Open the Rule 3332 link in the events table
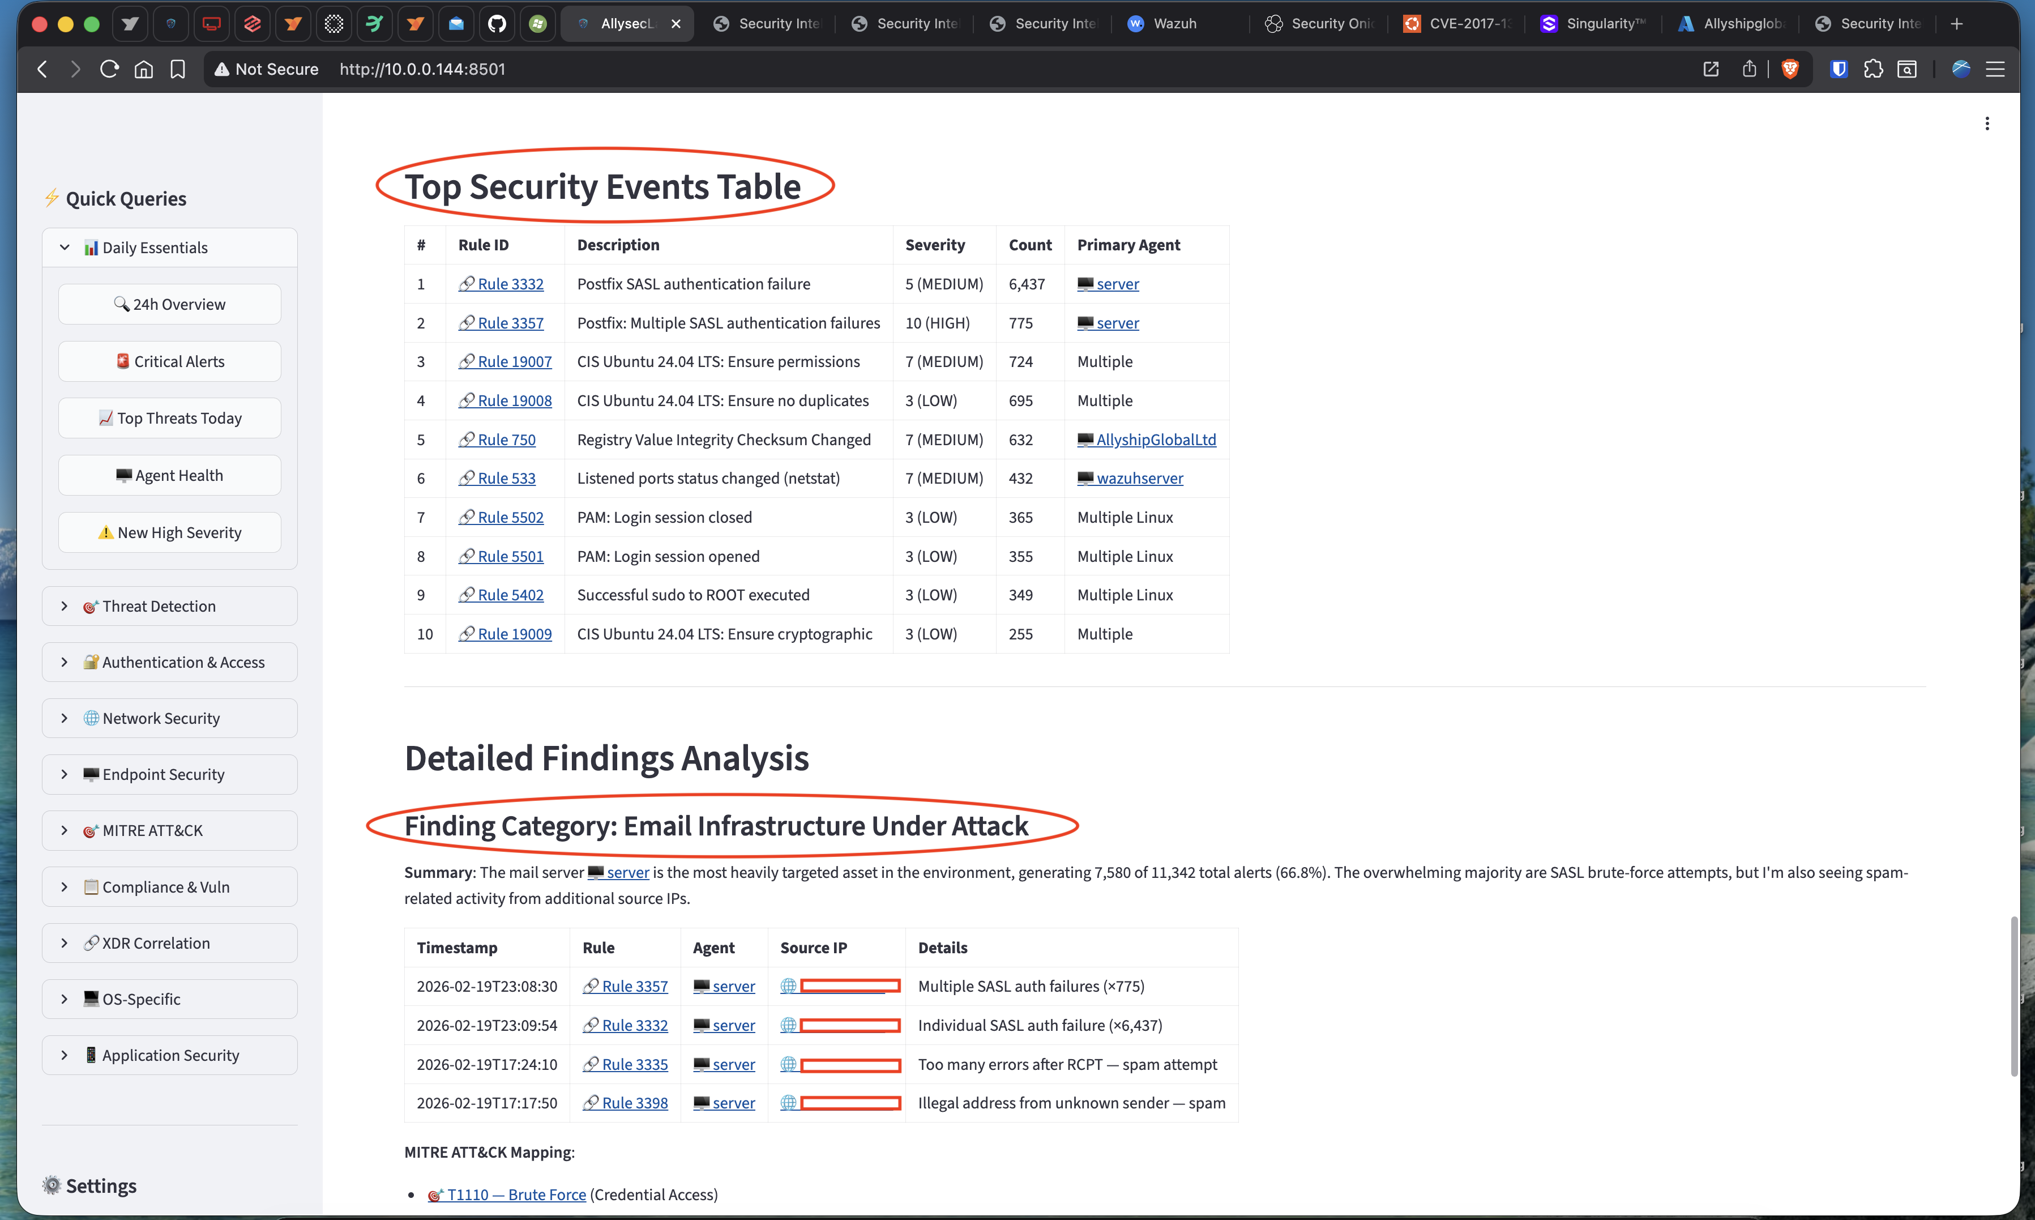Viewport: 2035px width, 1220px height. (x=510, y=284)
